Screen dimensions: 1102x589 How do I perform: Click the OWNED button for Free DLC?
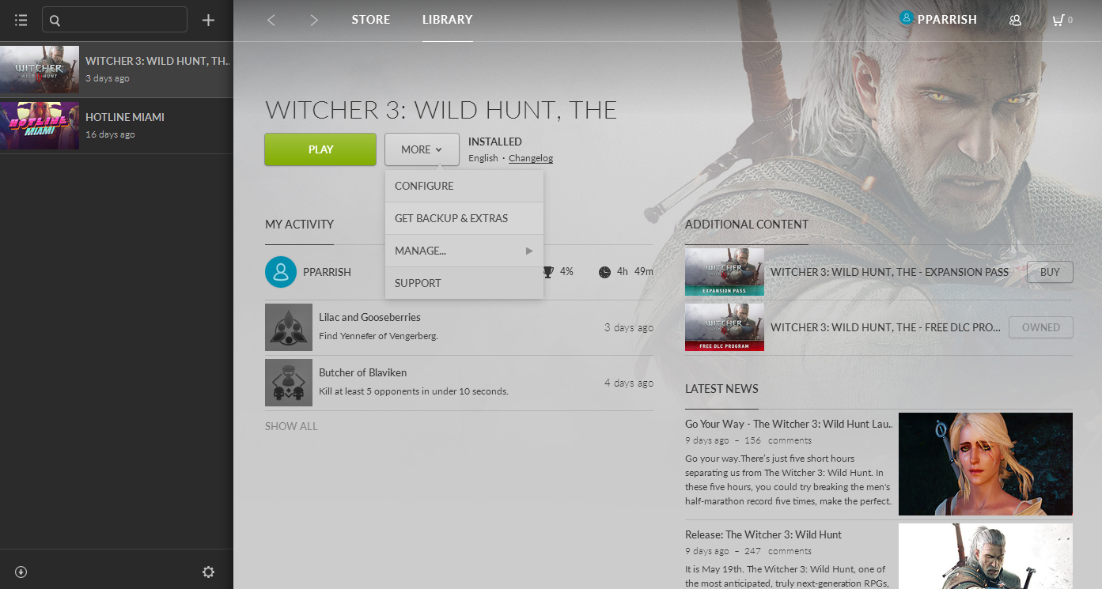(x=1041, y=327)
